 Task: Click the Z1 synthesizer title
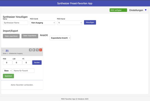tap(7, 50)
